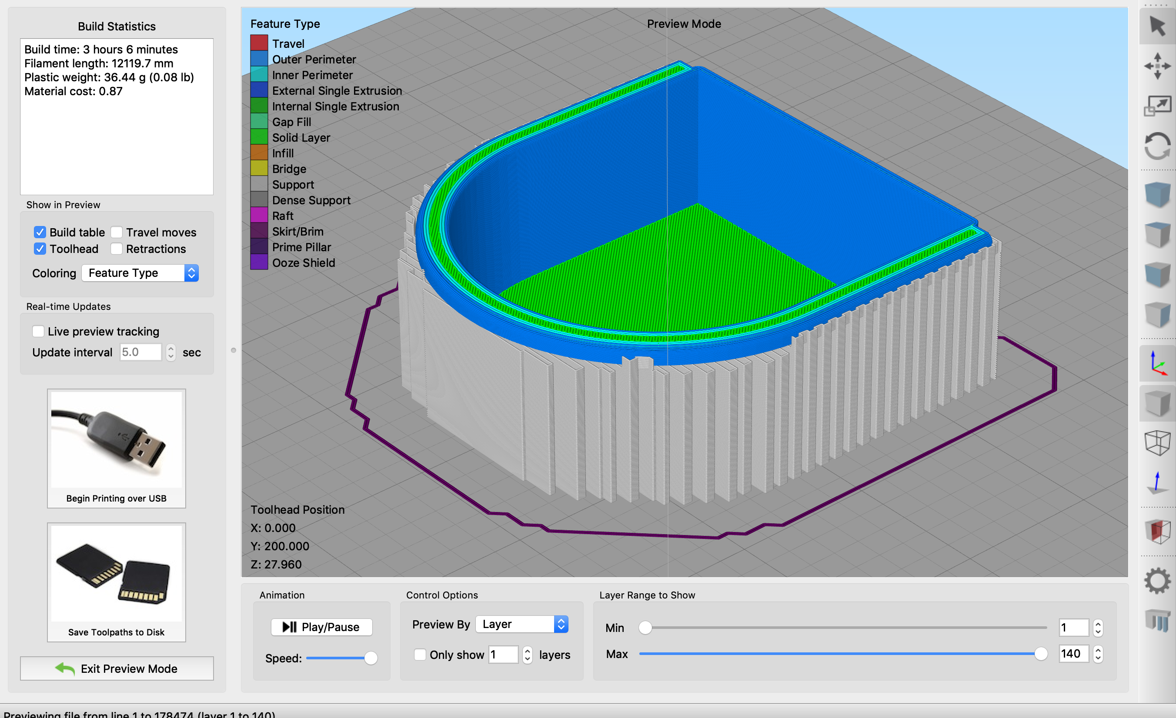1176x718 pixels.
Task: Click the Inner Perimeter teal swatch
Action: (259, 74)
